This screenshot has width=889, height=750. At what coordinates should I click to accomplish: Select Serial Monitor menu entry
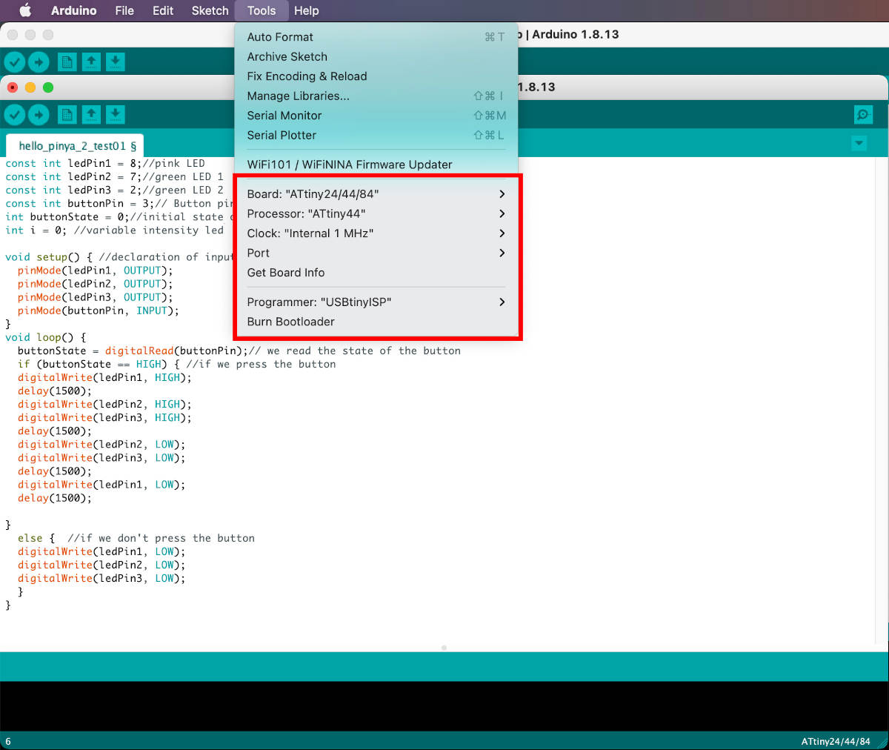pos(376,116)
